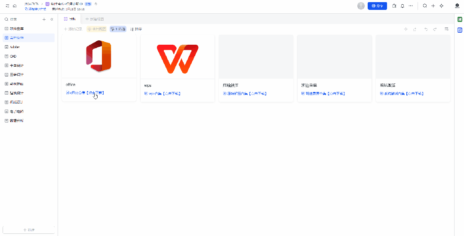The image size is (464, 236).
Task: Open the 建筑设计 table in sidebar
Action: [29, 93]
